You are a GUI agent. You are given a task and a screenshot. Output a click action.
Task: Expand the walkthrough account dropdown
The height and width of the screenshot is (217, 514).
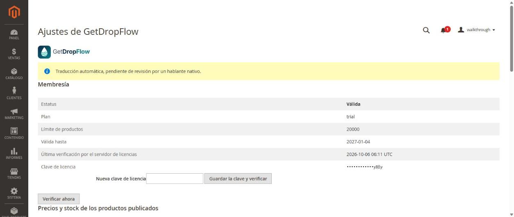coord(476,30)
